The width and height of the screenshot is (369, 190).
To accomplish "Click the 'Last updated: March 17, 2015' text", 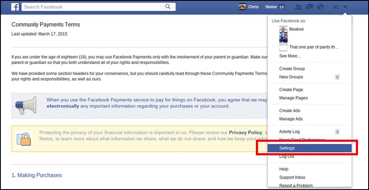I will coord(39,34).
